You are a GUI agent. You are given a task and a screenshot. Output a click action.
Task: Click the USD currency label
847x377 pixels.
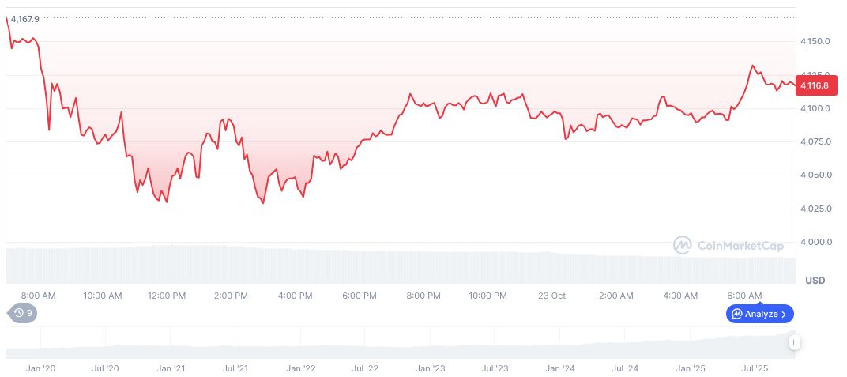815,281
